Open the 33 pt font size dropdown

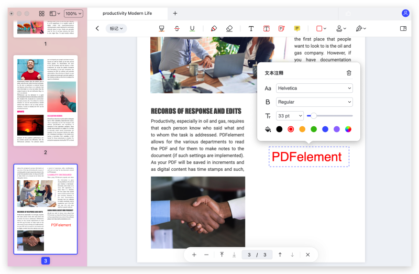pos(290,116)
